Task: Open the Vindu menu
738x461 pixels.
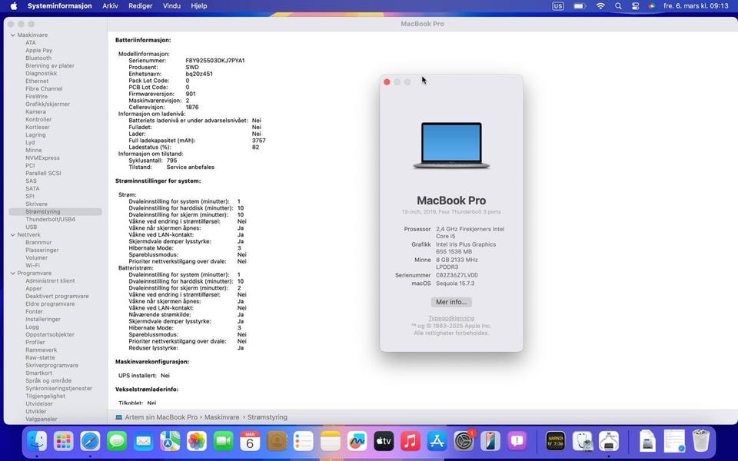Action: 171,6
